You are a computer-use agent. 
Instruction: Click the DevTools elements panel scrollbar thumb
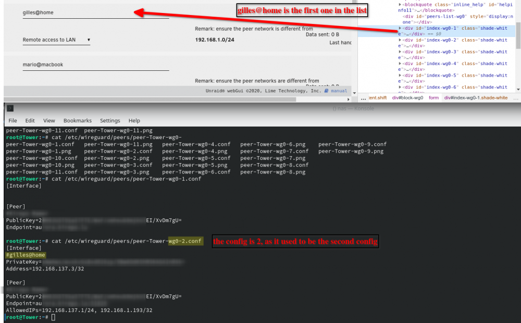coord(518,35)
